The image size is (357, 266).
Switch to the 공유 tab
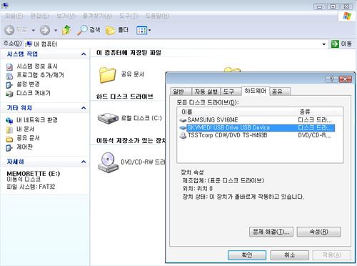click(x=280, y=92)
